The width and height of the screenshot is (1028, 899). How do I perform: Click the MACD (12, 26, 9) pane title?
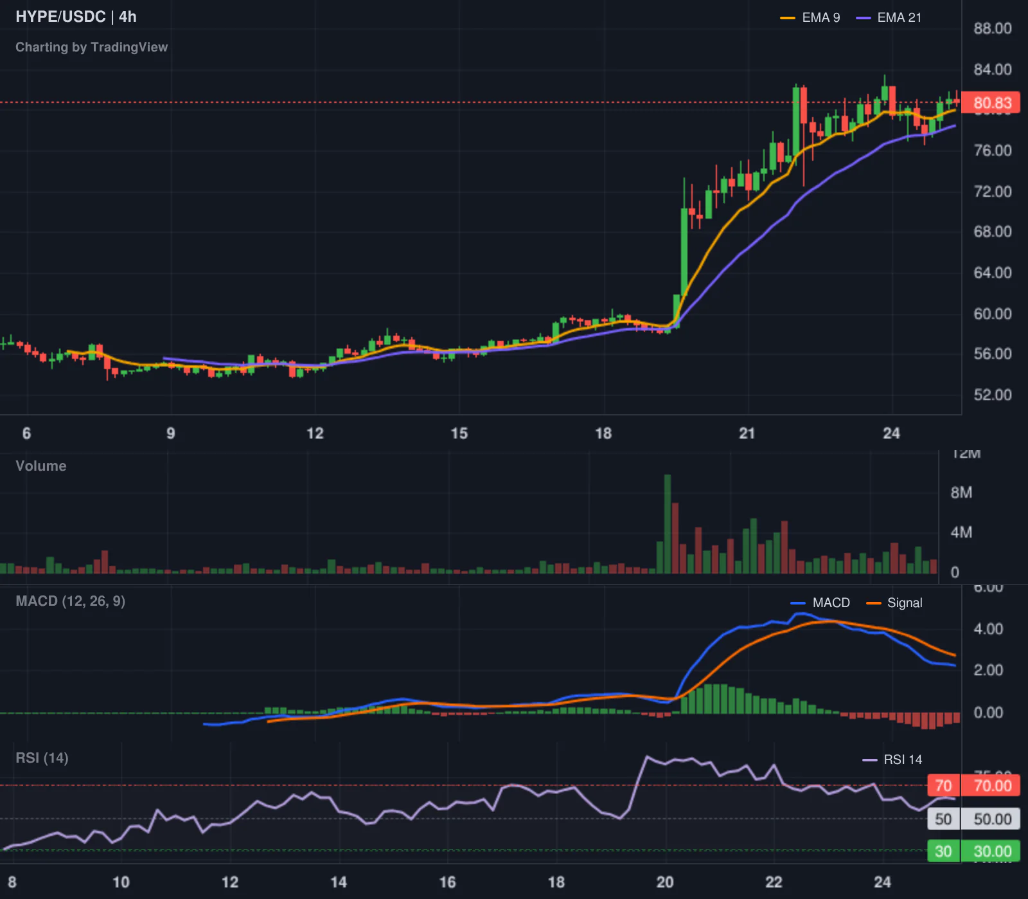pyautogui.click(x=70, y=601)
